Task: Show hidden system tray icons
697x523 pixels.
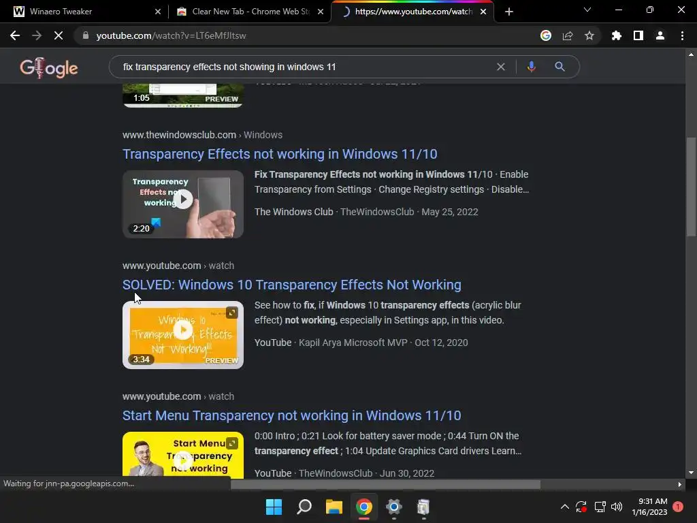Action: 564,507
